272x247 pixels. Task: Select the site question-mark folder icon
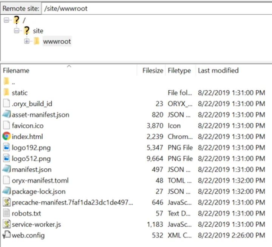26,31
